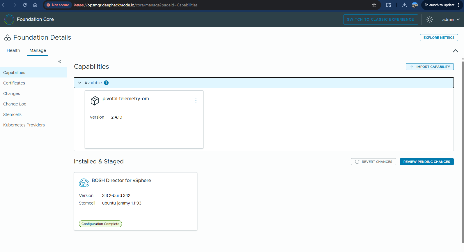Viewport: 464px width, 252px height.
Task: Collapse the Foundation Details header chevron
Action: pyautogui.click(x=456, y=51)
